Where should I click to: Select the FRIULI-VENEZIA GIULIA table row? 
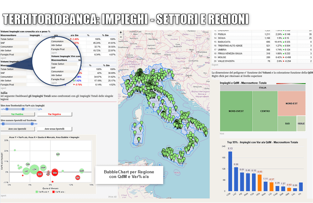coord(262,53)
